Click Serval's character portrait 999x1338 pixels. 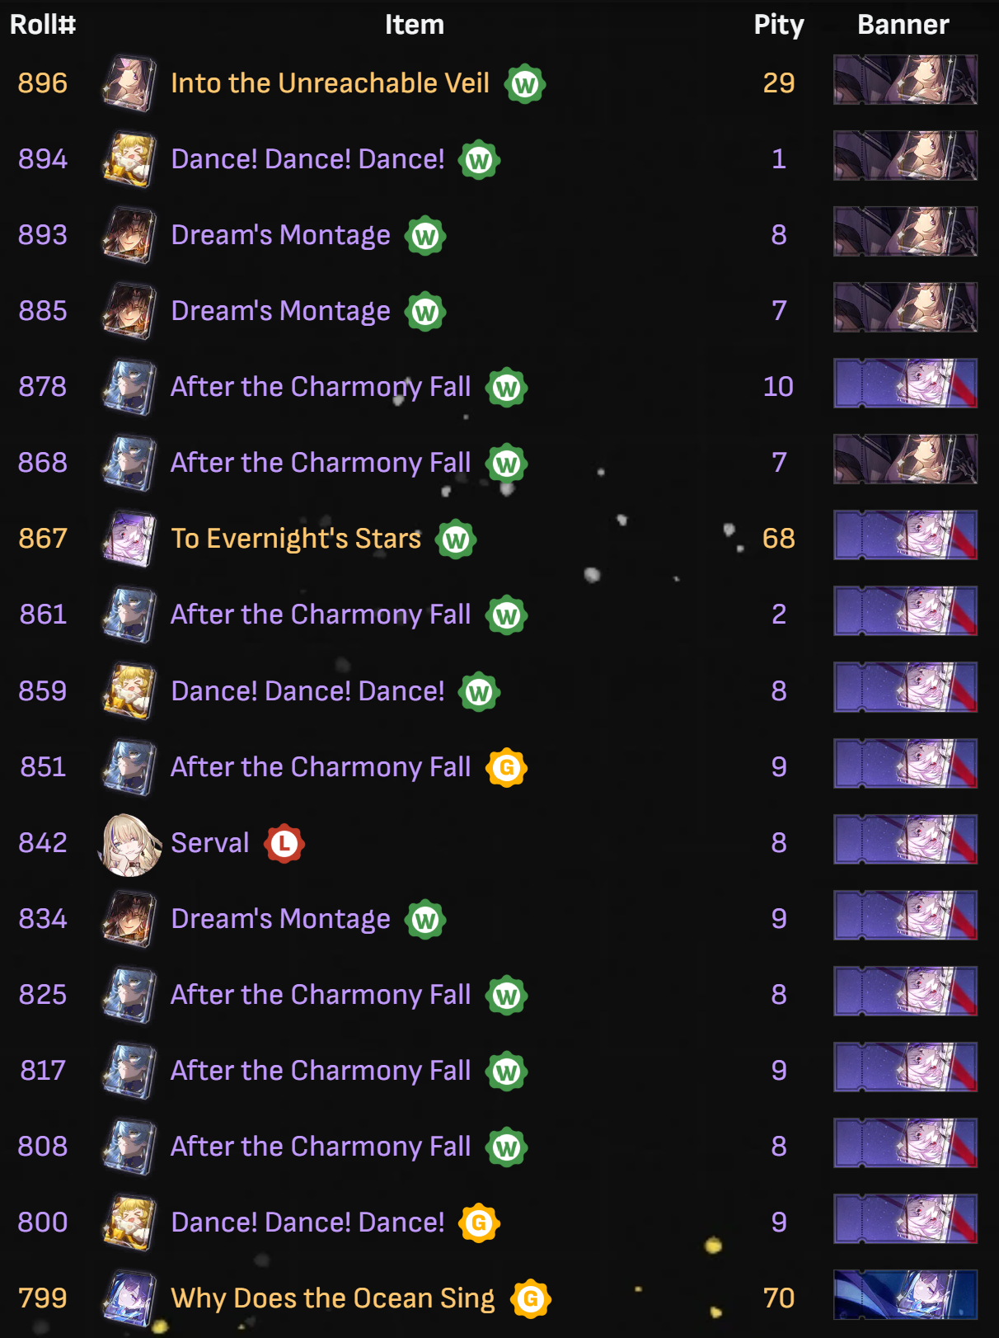pos(129,844)
